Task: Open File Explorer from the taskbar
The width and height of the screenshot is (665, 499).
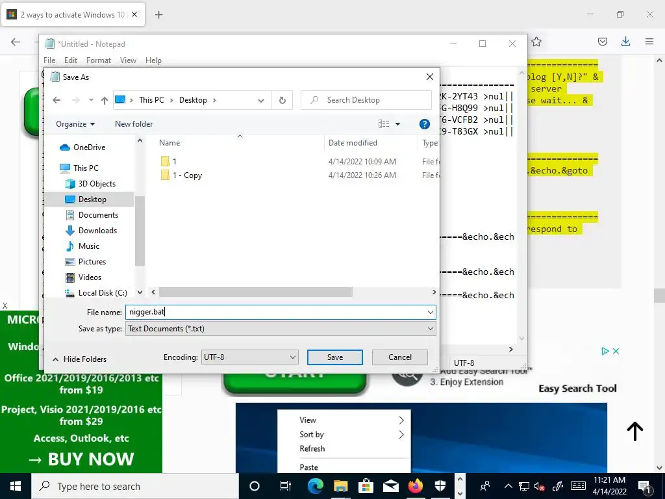Action: point(340,486)
